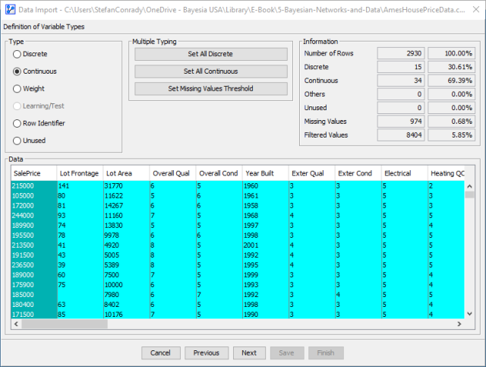
Task: Proceed with the Next button
Action: pos(249,353)
